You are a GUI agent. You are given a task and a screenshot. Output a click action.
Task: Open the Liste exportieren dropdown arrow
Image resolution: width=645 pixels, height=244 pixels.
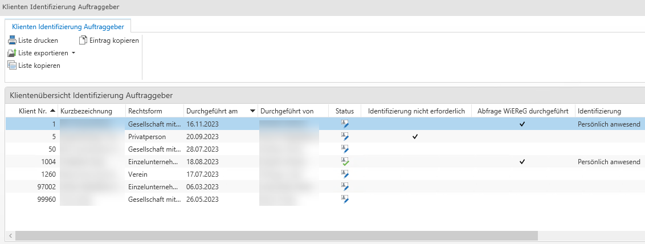click(x=74, y=53)
